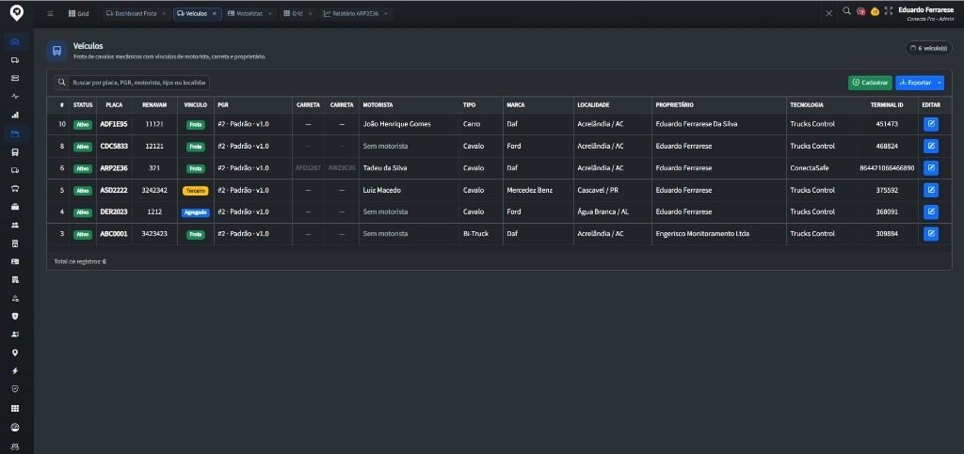Toggle fullscreen with the expand arrows icon
The width and height of the screenshot is (964, 454).
click(889, 11)
